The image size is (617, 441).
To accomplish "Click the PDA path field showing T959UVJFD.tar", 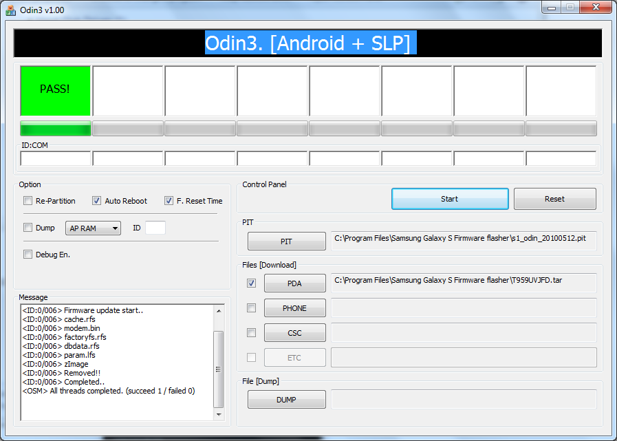I will [464, 283].
